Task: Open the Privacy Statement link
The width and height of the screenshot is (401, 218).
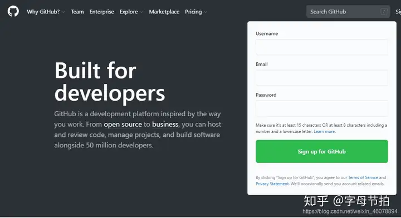Action: (x=272, y=184)
